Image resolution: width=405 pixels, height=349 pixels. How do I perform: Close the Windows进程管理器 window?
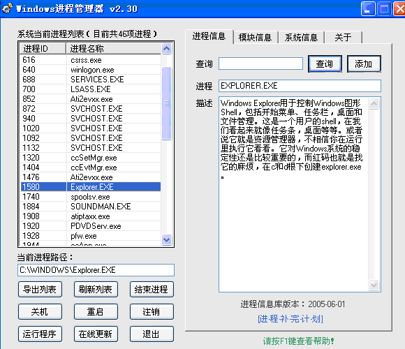tap(399, 9)
